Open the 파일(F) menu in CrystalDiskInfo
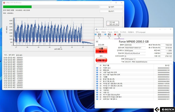175x112 pixels. click(98, 32)
